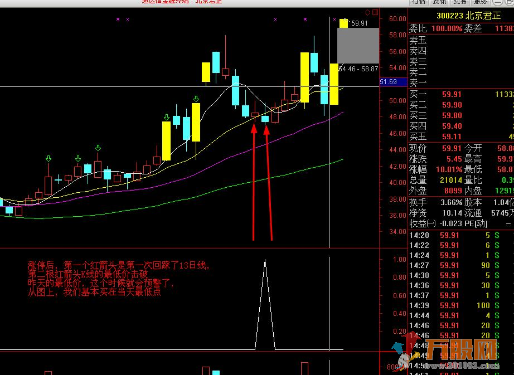This screenshot has width=514, height=375.
Task: Click the purple x marker beside the 59.91 candle
Action: coord(334,20)
